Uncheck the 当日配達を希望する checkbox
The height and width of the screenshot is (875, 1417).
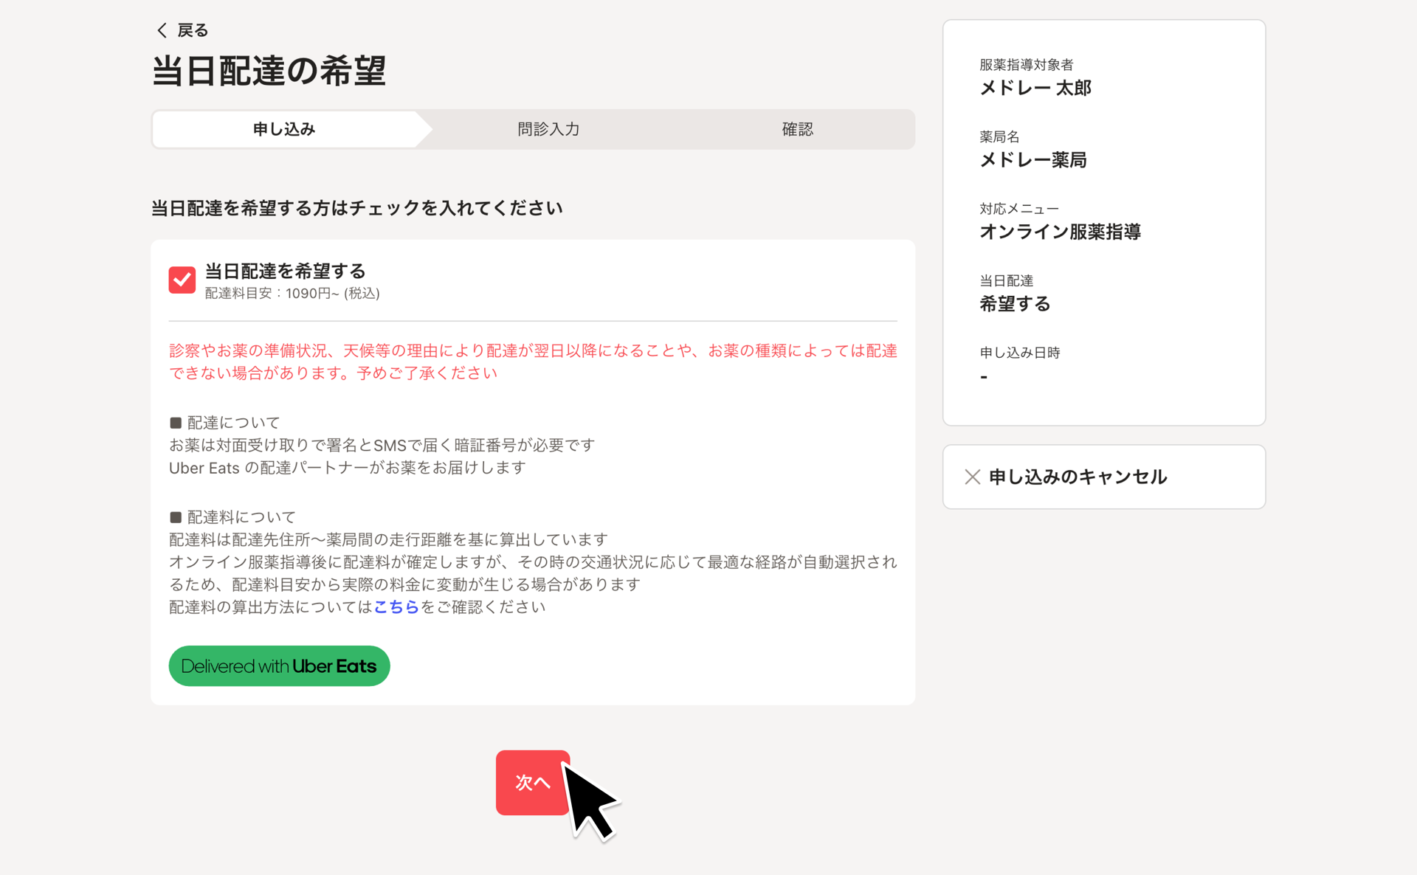182,280
